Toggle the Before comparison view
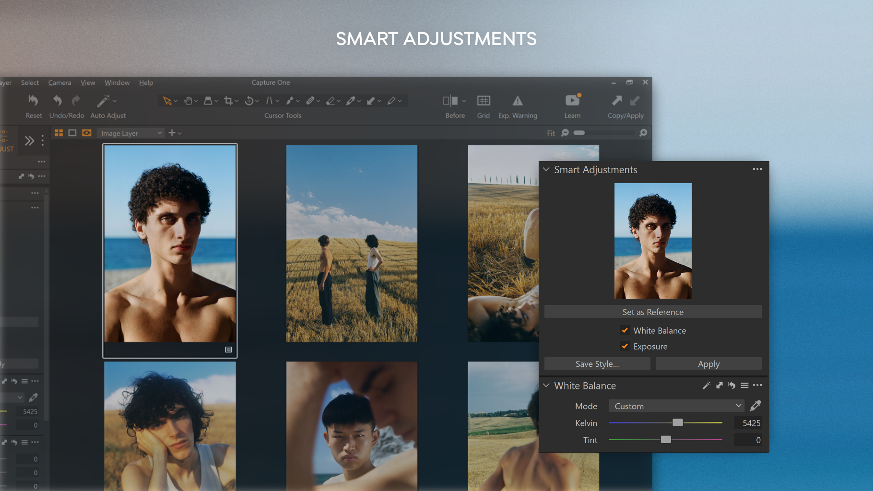 pyautogui.click(x=451, y=101)
